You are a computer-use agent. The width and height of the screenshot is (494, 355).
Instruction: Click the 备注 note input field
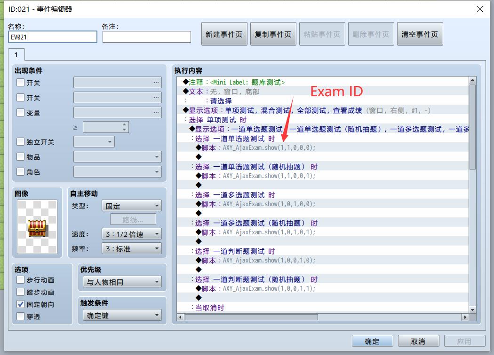[x=147, y=37]
